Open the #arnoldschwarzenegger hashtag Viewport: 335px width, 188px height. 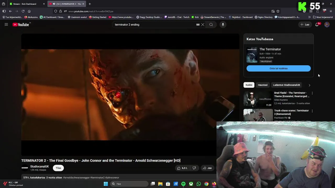click(76, 178)
